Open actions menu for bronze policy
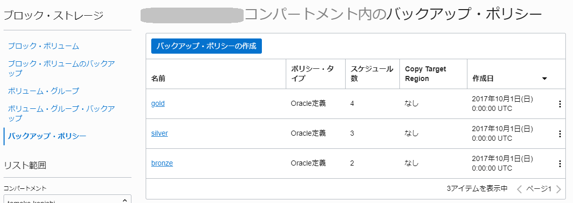Image resolution: width=573 pixels, height=203 pixels. 560,164
